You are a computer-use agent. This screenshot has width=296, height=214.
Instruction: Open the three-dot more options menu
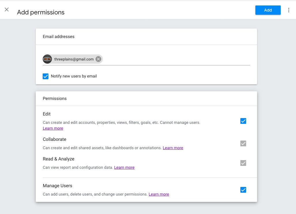coord(289,10)
